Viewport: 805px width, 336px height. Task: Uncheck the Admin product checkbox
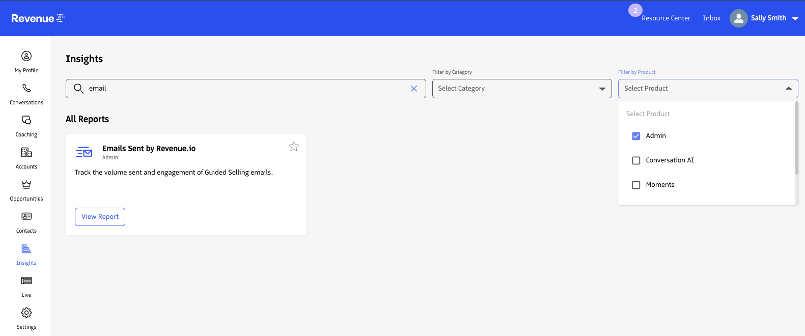[x=636, y=136]
